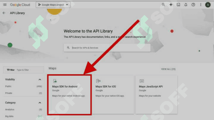The width and height of the screenshot is (214, 120).
Task: Open the Gemini sparkle assistant icon
Action: coord(171,5)
